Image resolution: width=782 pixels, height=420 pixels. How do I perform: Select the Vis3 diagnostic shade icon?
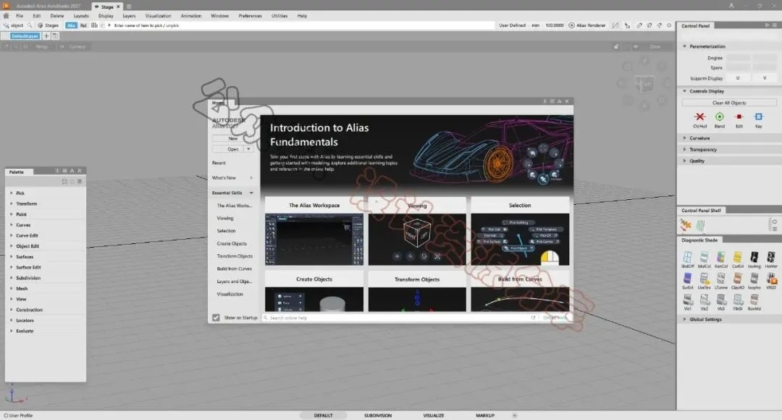click(x=720, y=300)
